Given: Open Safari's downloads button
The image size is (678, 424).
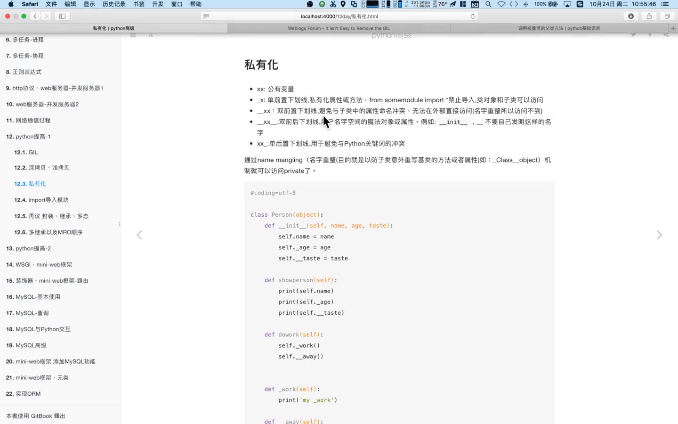Looking at the screenshot, I should (631, 16).
